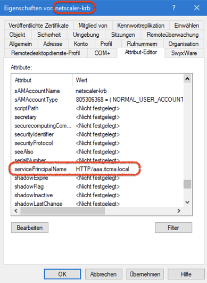Viewport: 207px width, 283px height.
Task: Switch to the Allgemein tab
Action: click(x=21, y=44)
